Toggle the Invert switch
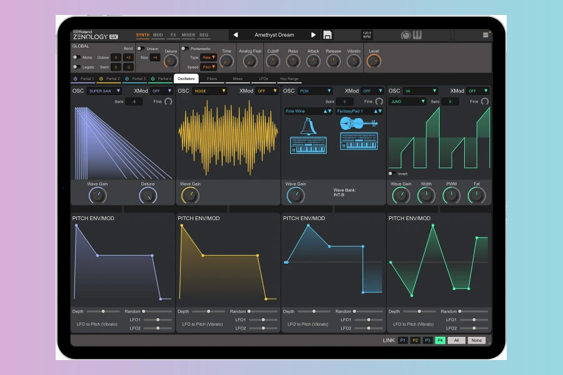The width and height of the screenshot is (563, 375). 392,174
